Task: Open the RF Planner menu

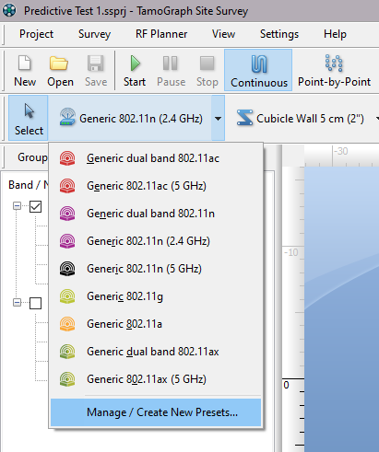Action: pyautogui.click(x=161, y=34)
